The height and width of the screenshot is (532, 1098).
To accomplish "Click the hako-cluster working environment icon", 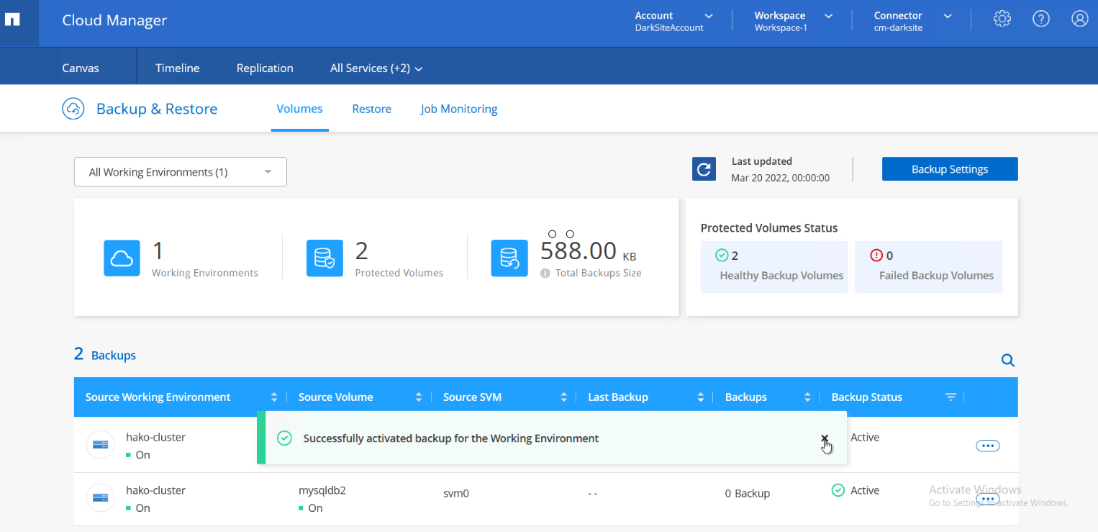I will [x=100, y=444].
